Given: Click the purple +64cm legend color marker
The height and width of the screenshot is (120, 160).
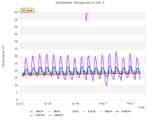Looking at the screenshot, I should click(x=50, y=115).
